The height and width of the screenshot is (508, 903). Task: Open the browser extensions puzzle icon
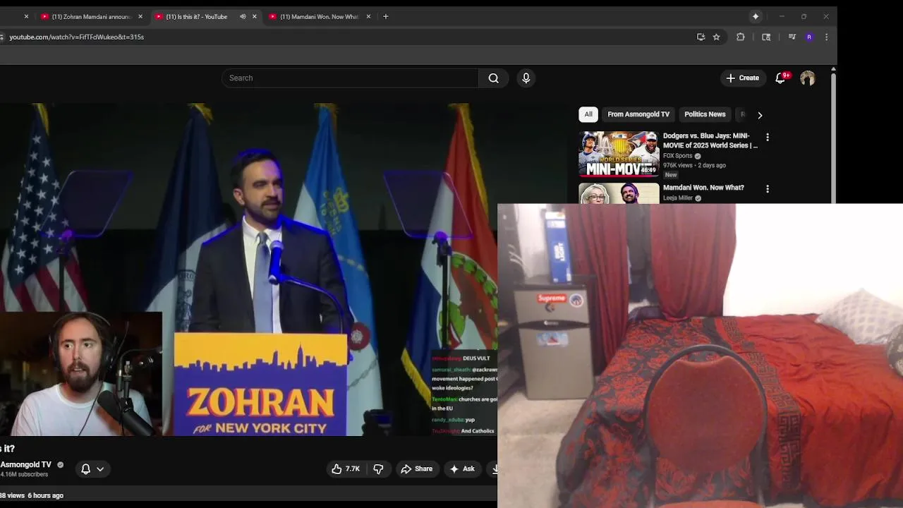(741, 37)
